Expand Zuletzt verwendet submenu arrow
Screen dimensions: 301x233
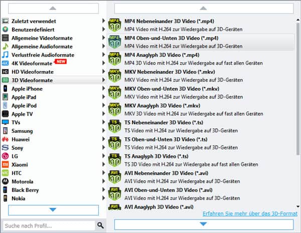[103, 21]
